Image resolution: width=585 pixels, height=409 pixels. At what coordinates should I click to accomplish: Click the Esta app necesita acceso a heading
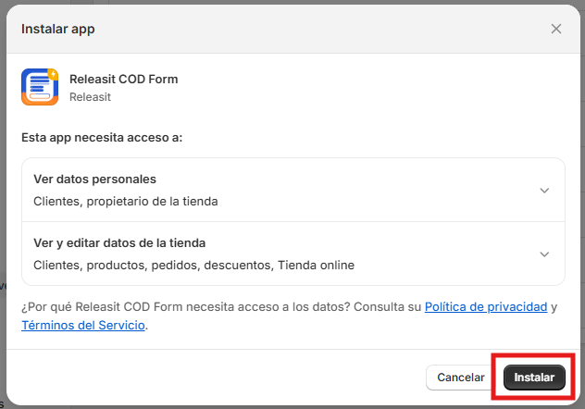[102, 138]
